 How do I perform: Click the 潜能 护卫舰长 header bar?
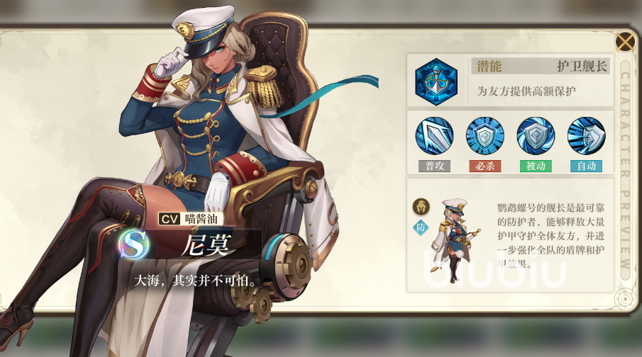[x=541, y=67]
